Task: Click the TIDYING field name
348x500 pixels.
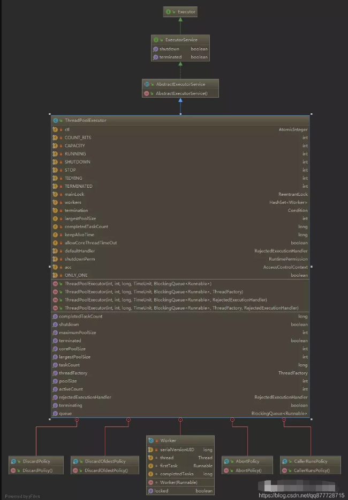Action: coord(73,178)
